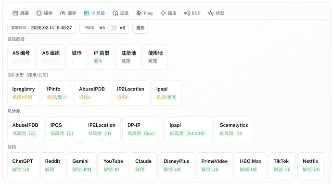Click the BGP network icon
Image resolution: width=332 pixels, height=184 pixels.
tap(187, 13)
